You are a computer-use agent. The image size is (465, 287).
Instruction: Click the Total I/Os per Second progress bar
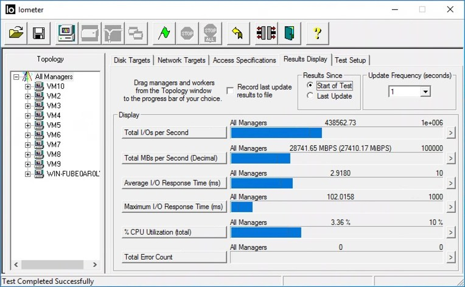(337, 133)
